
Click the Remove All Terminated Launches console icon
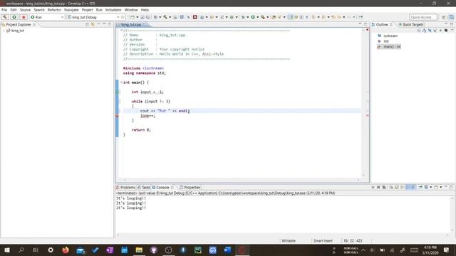coord(384,187)
